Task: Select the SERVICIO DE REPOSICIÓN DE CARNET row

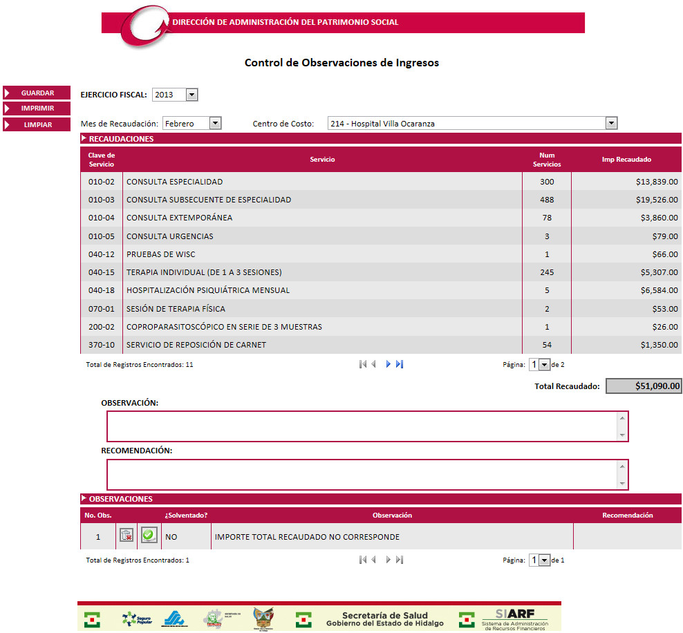Action: [381, 345]
